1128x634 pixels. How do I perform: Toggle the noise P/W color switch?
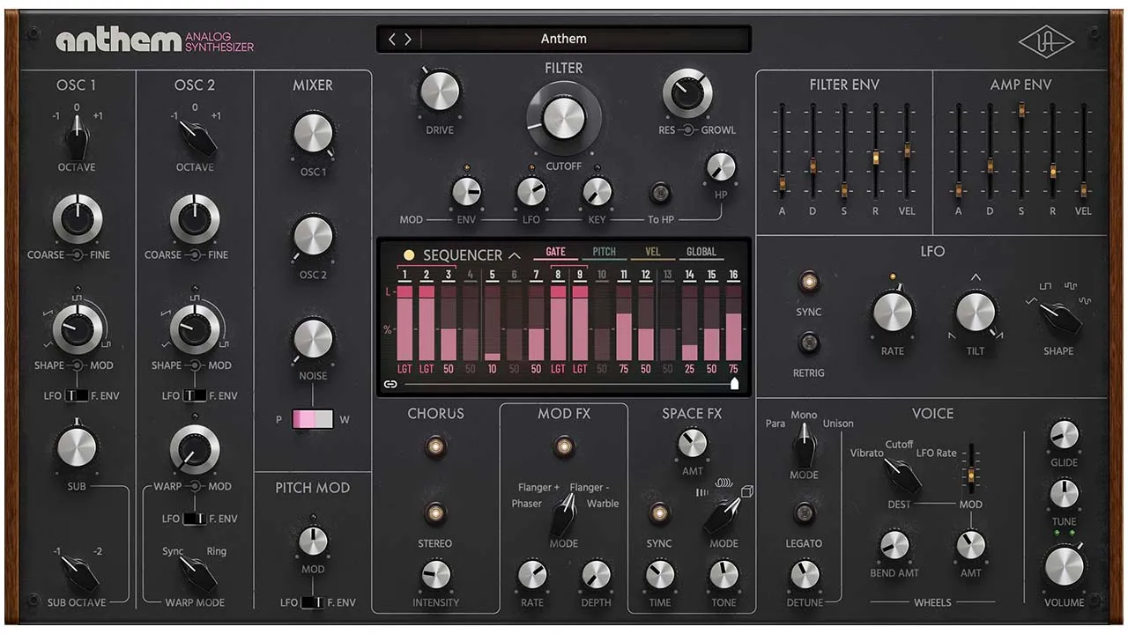pyautogui.click(x=313, y=419)
